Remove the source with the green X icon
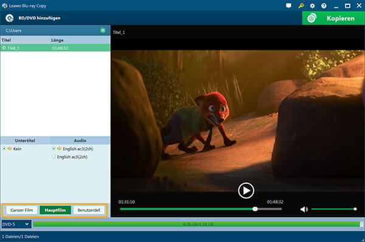365x242 pixels. (103, 30)
